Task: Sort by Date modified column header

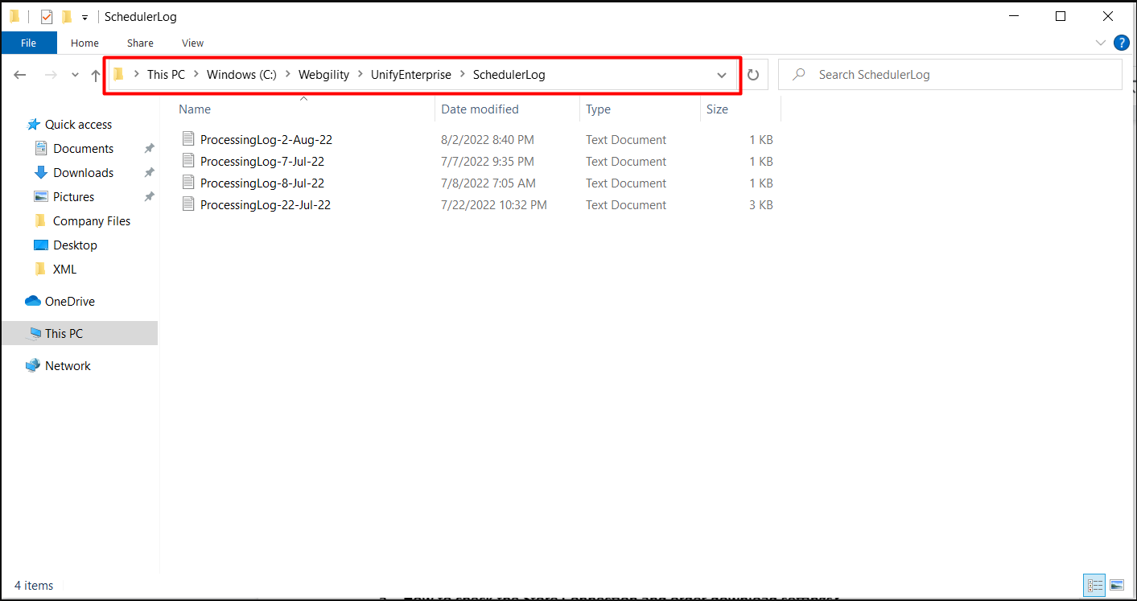Action: [x=480, y=109]
